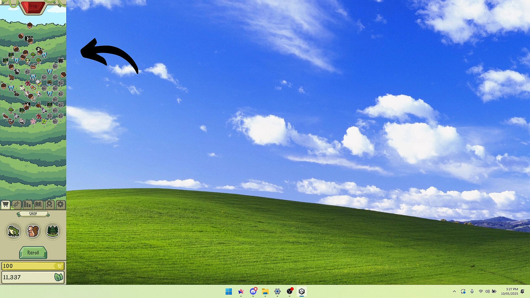The image size is (530, 298).
Task: Expand the hidden system tray icons
Action: 454,291
